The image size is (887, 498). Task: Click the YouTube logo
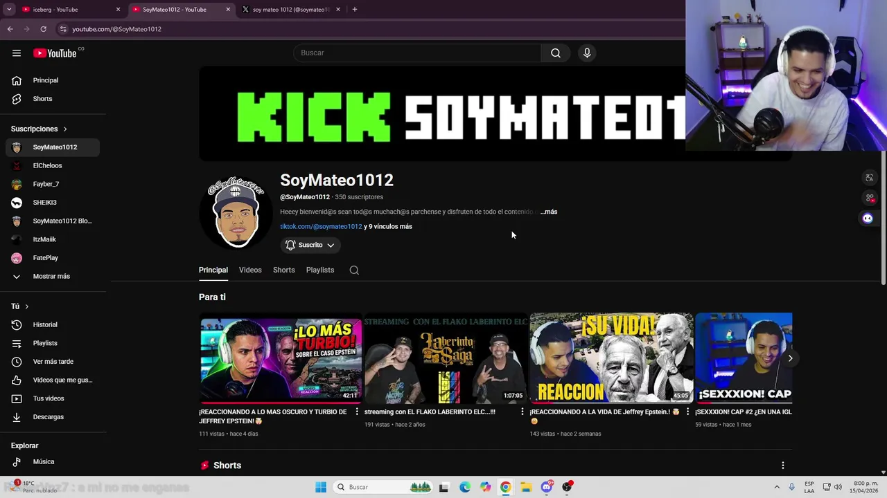tap(55, 53)
